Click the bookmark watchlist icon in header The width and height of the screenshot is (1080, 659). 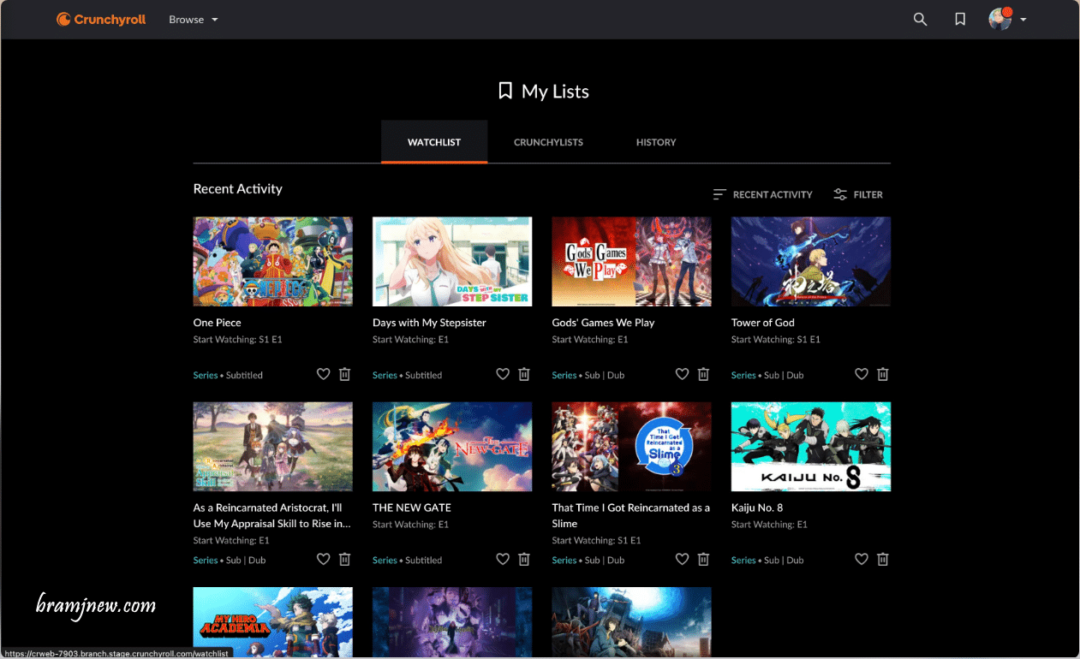pyautogui.click(x=960, y=20)
